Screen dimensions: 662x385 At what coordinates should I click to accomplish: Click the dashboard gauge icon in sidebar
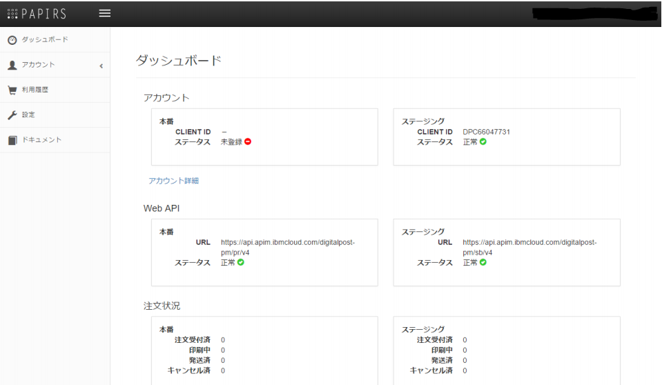(12, 39)
